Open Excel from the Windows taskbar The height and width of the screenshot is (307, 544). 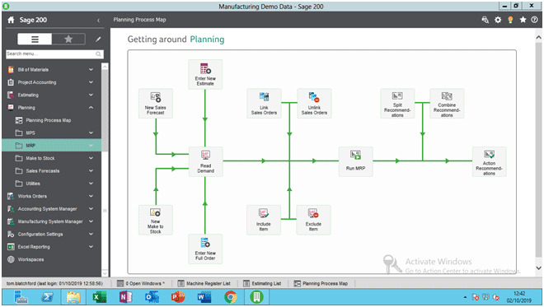pyautogui.click(x=100, y=297)
